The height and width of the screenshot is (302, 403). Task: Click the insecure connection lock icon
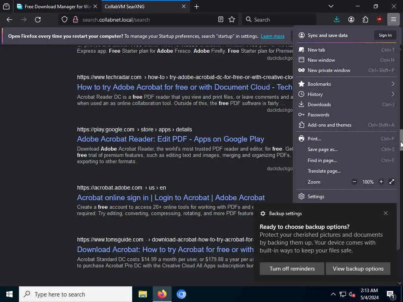click(75, 20)
